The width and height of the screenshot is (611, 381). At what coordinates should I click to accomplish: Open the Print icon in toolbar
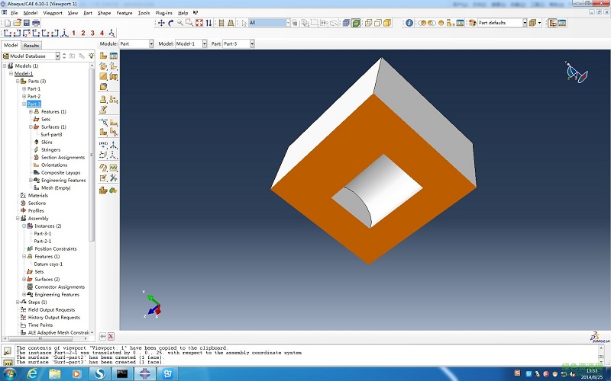[x=35, y=23]
